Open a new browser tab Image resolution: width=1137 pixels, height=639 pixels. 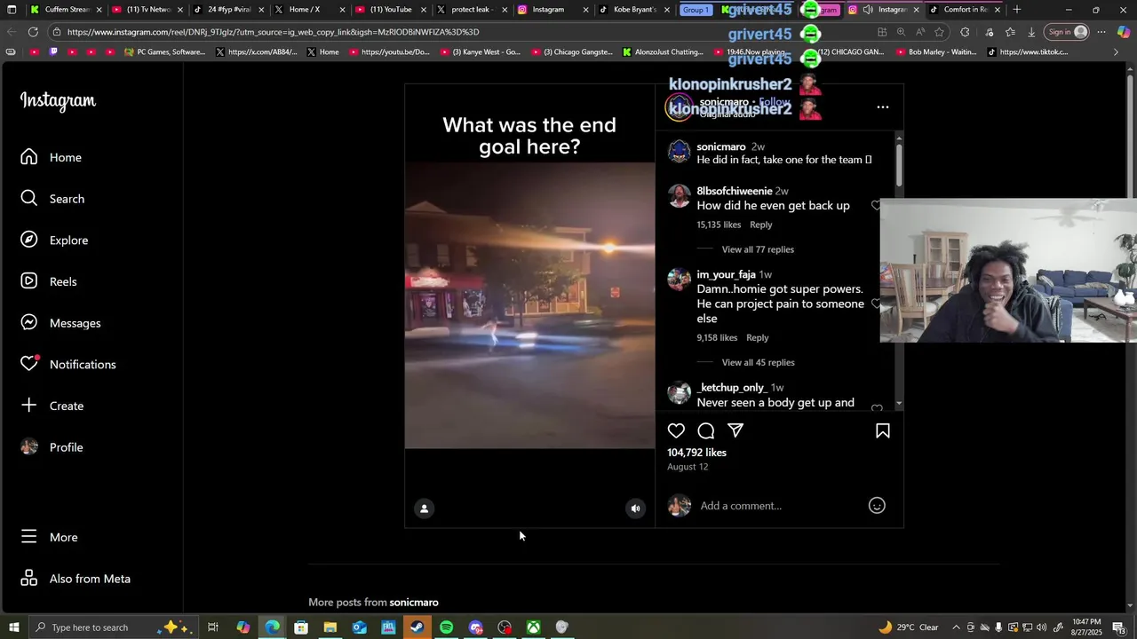(1017, 10)
